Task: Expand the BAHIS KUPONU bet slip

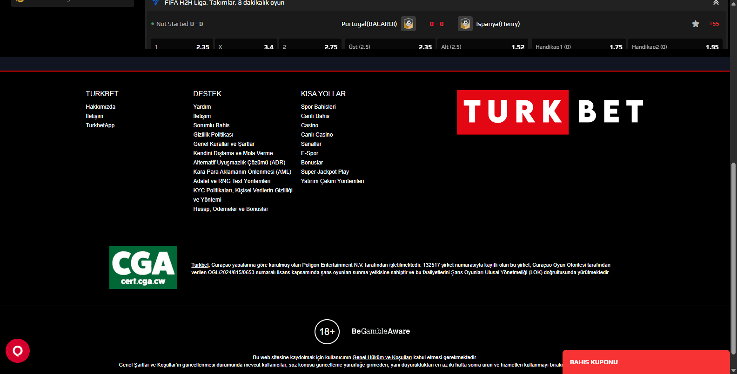Action: (646, 362)
